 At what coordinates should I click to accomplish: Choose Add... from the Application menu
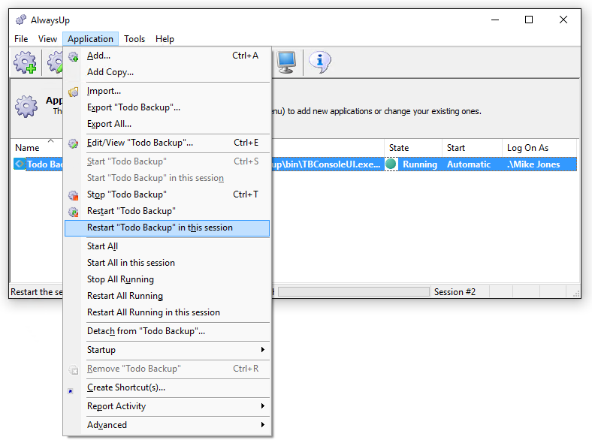pyautogui.click(x=168, y=56)
